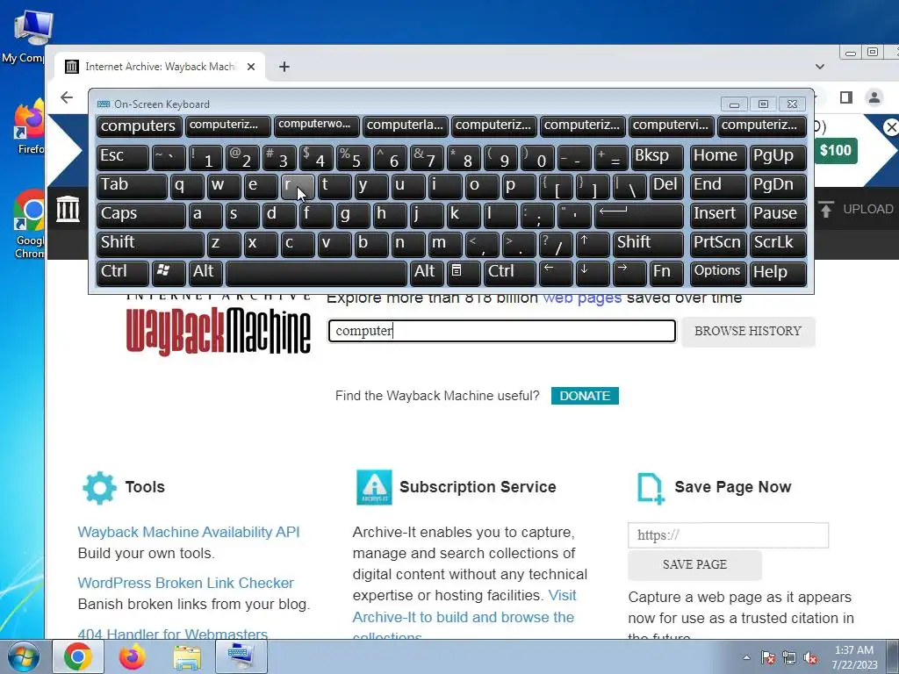Toggle the Caps lock key
Screen dimensions: 899x674
point(140,215)
